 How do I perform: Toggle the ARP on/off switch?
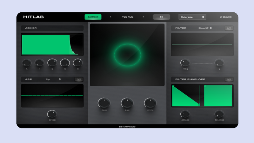pos(79,79)
